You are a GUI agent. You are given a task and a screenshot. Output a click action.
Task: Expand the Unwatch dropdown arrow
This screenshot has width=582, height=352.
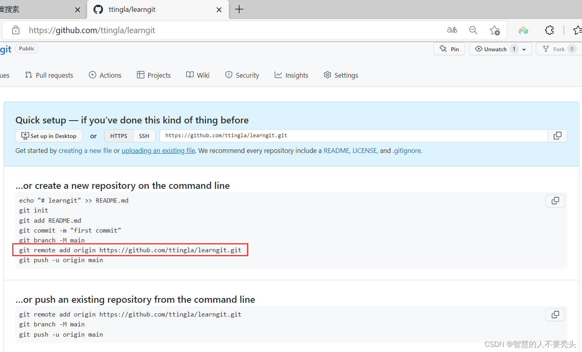click(524, 48)
